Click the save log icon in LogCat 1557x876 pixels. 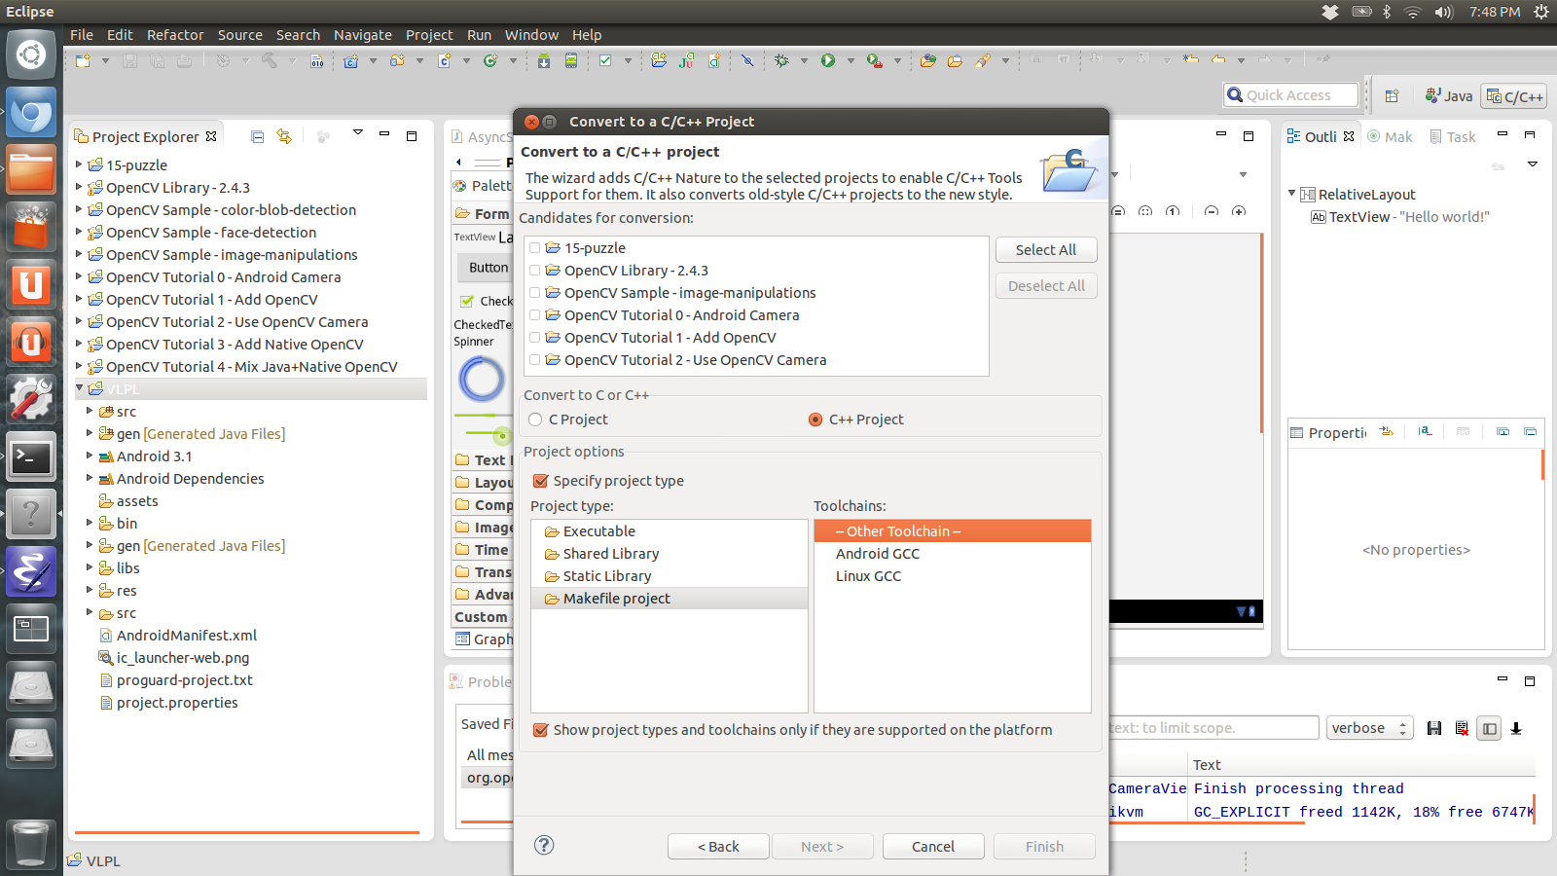pos(1434,728)
